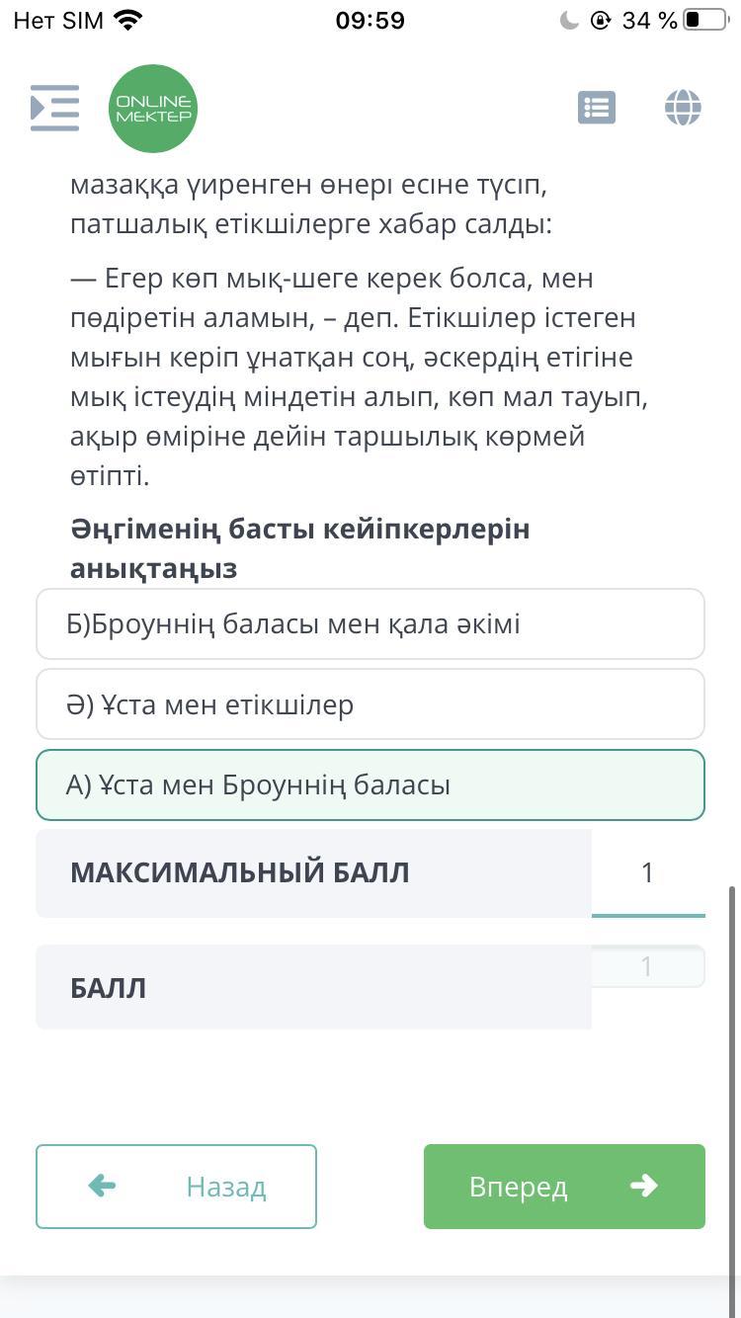This screenshot has height=1318, width=741.
Task: Click the page scrollbar on the right edge
Action: click(732, 988)
